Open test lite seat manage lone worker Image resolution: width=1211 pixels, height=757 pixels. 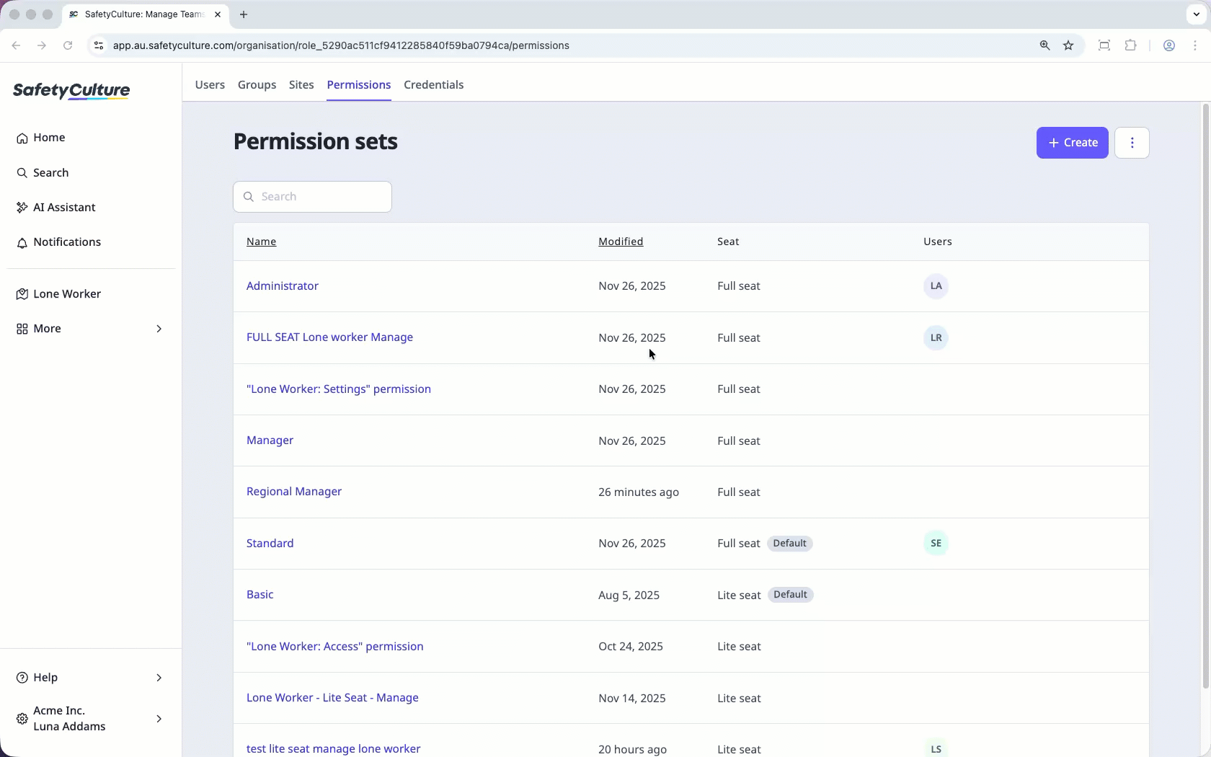(333, 749)
